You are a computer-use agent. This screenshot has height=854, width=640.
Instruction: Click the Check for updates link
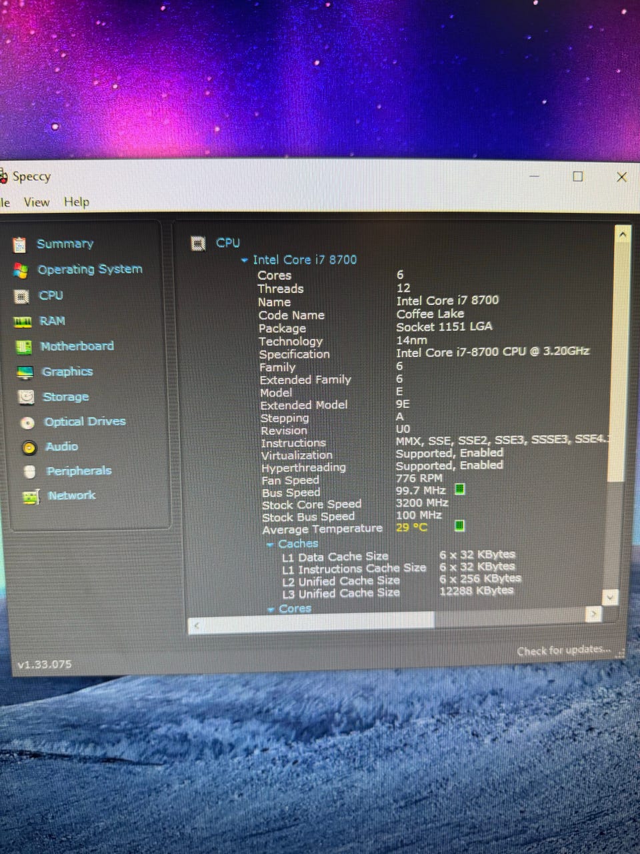563,651
